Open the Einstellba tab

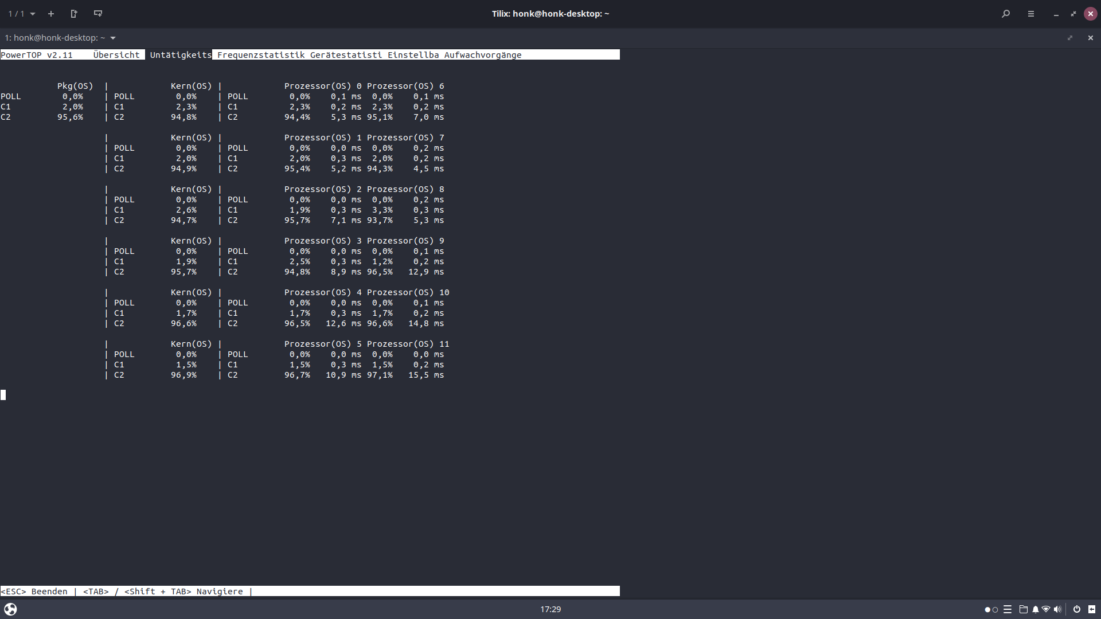[413, 55]
